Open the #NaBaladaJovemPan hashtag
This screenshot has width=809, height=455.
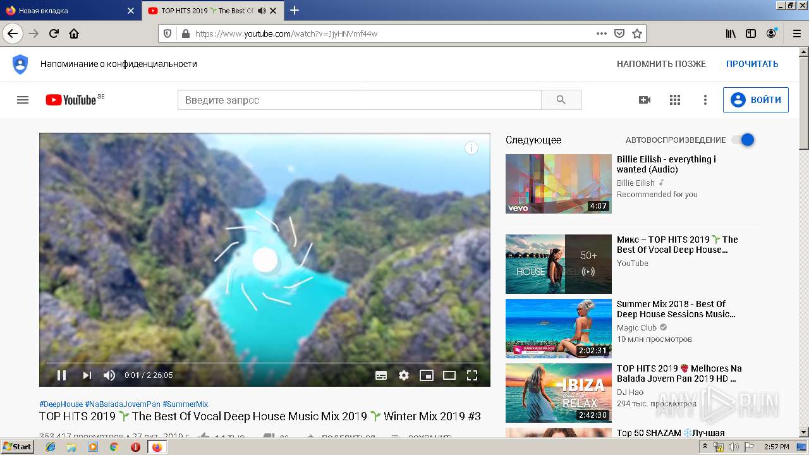click(123, 404)
